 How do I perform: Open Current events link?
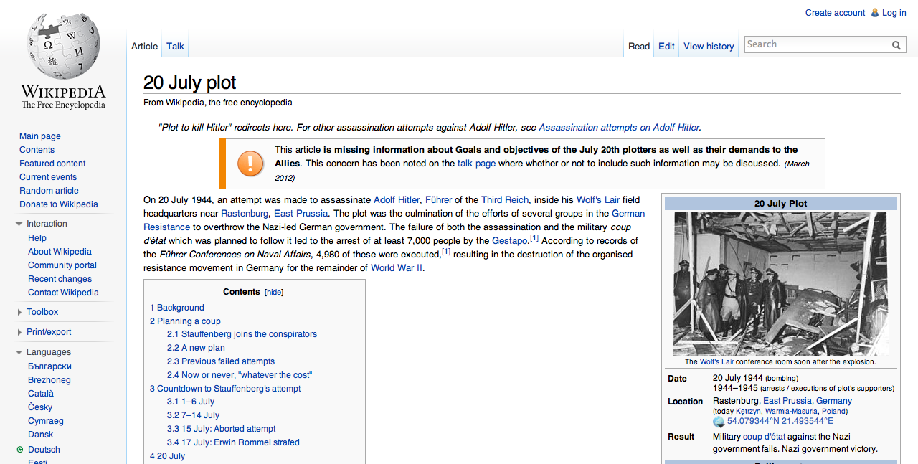pyautogui.click(x=48, y=177)
